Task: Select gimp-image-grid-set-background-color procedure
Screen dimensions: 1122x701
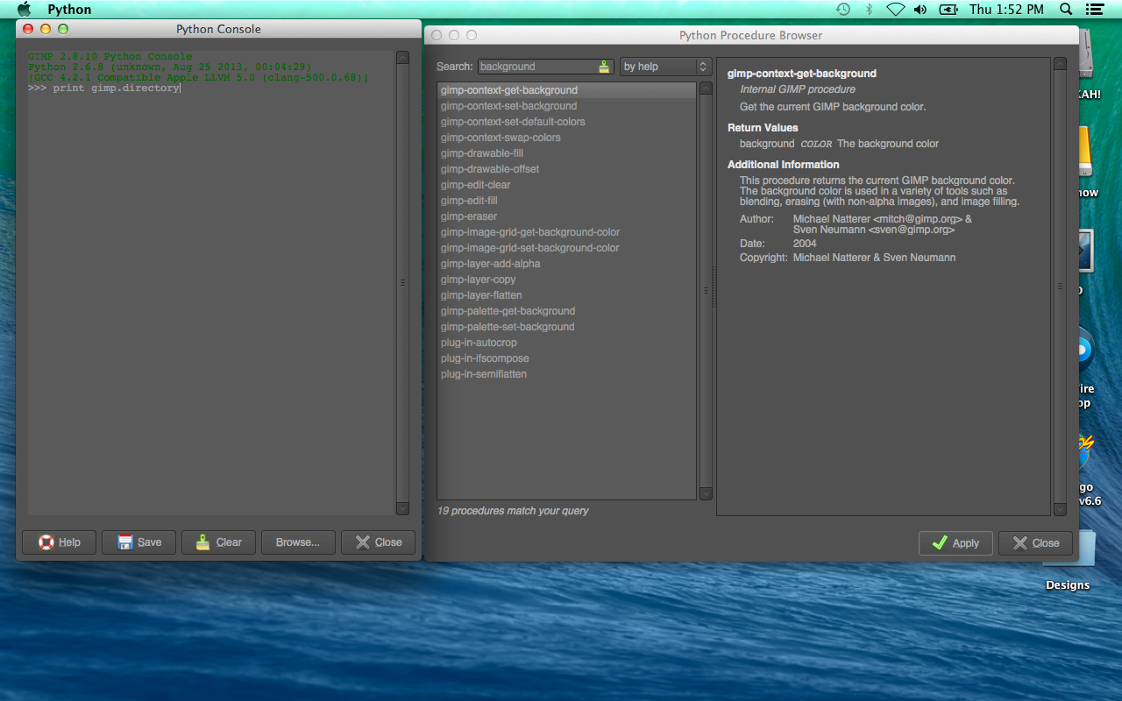Action: 566,248
